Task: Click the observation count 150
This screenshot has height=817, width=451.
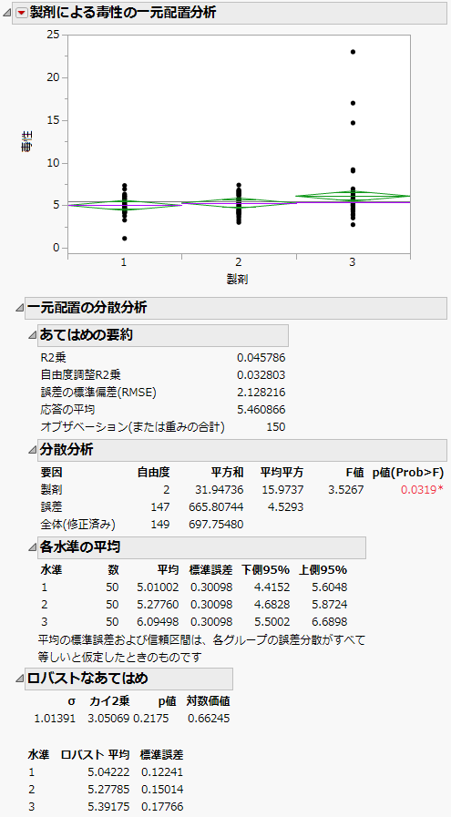Action: (276, 427)
